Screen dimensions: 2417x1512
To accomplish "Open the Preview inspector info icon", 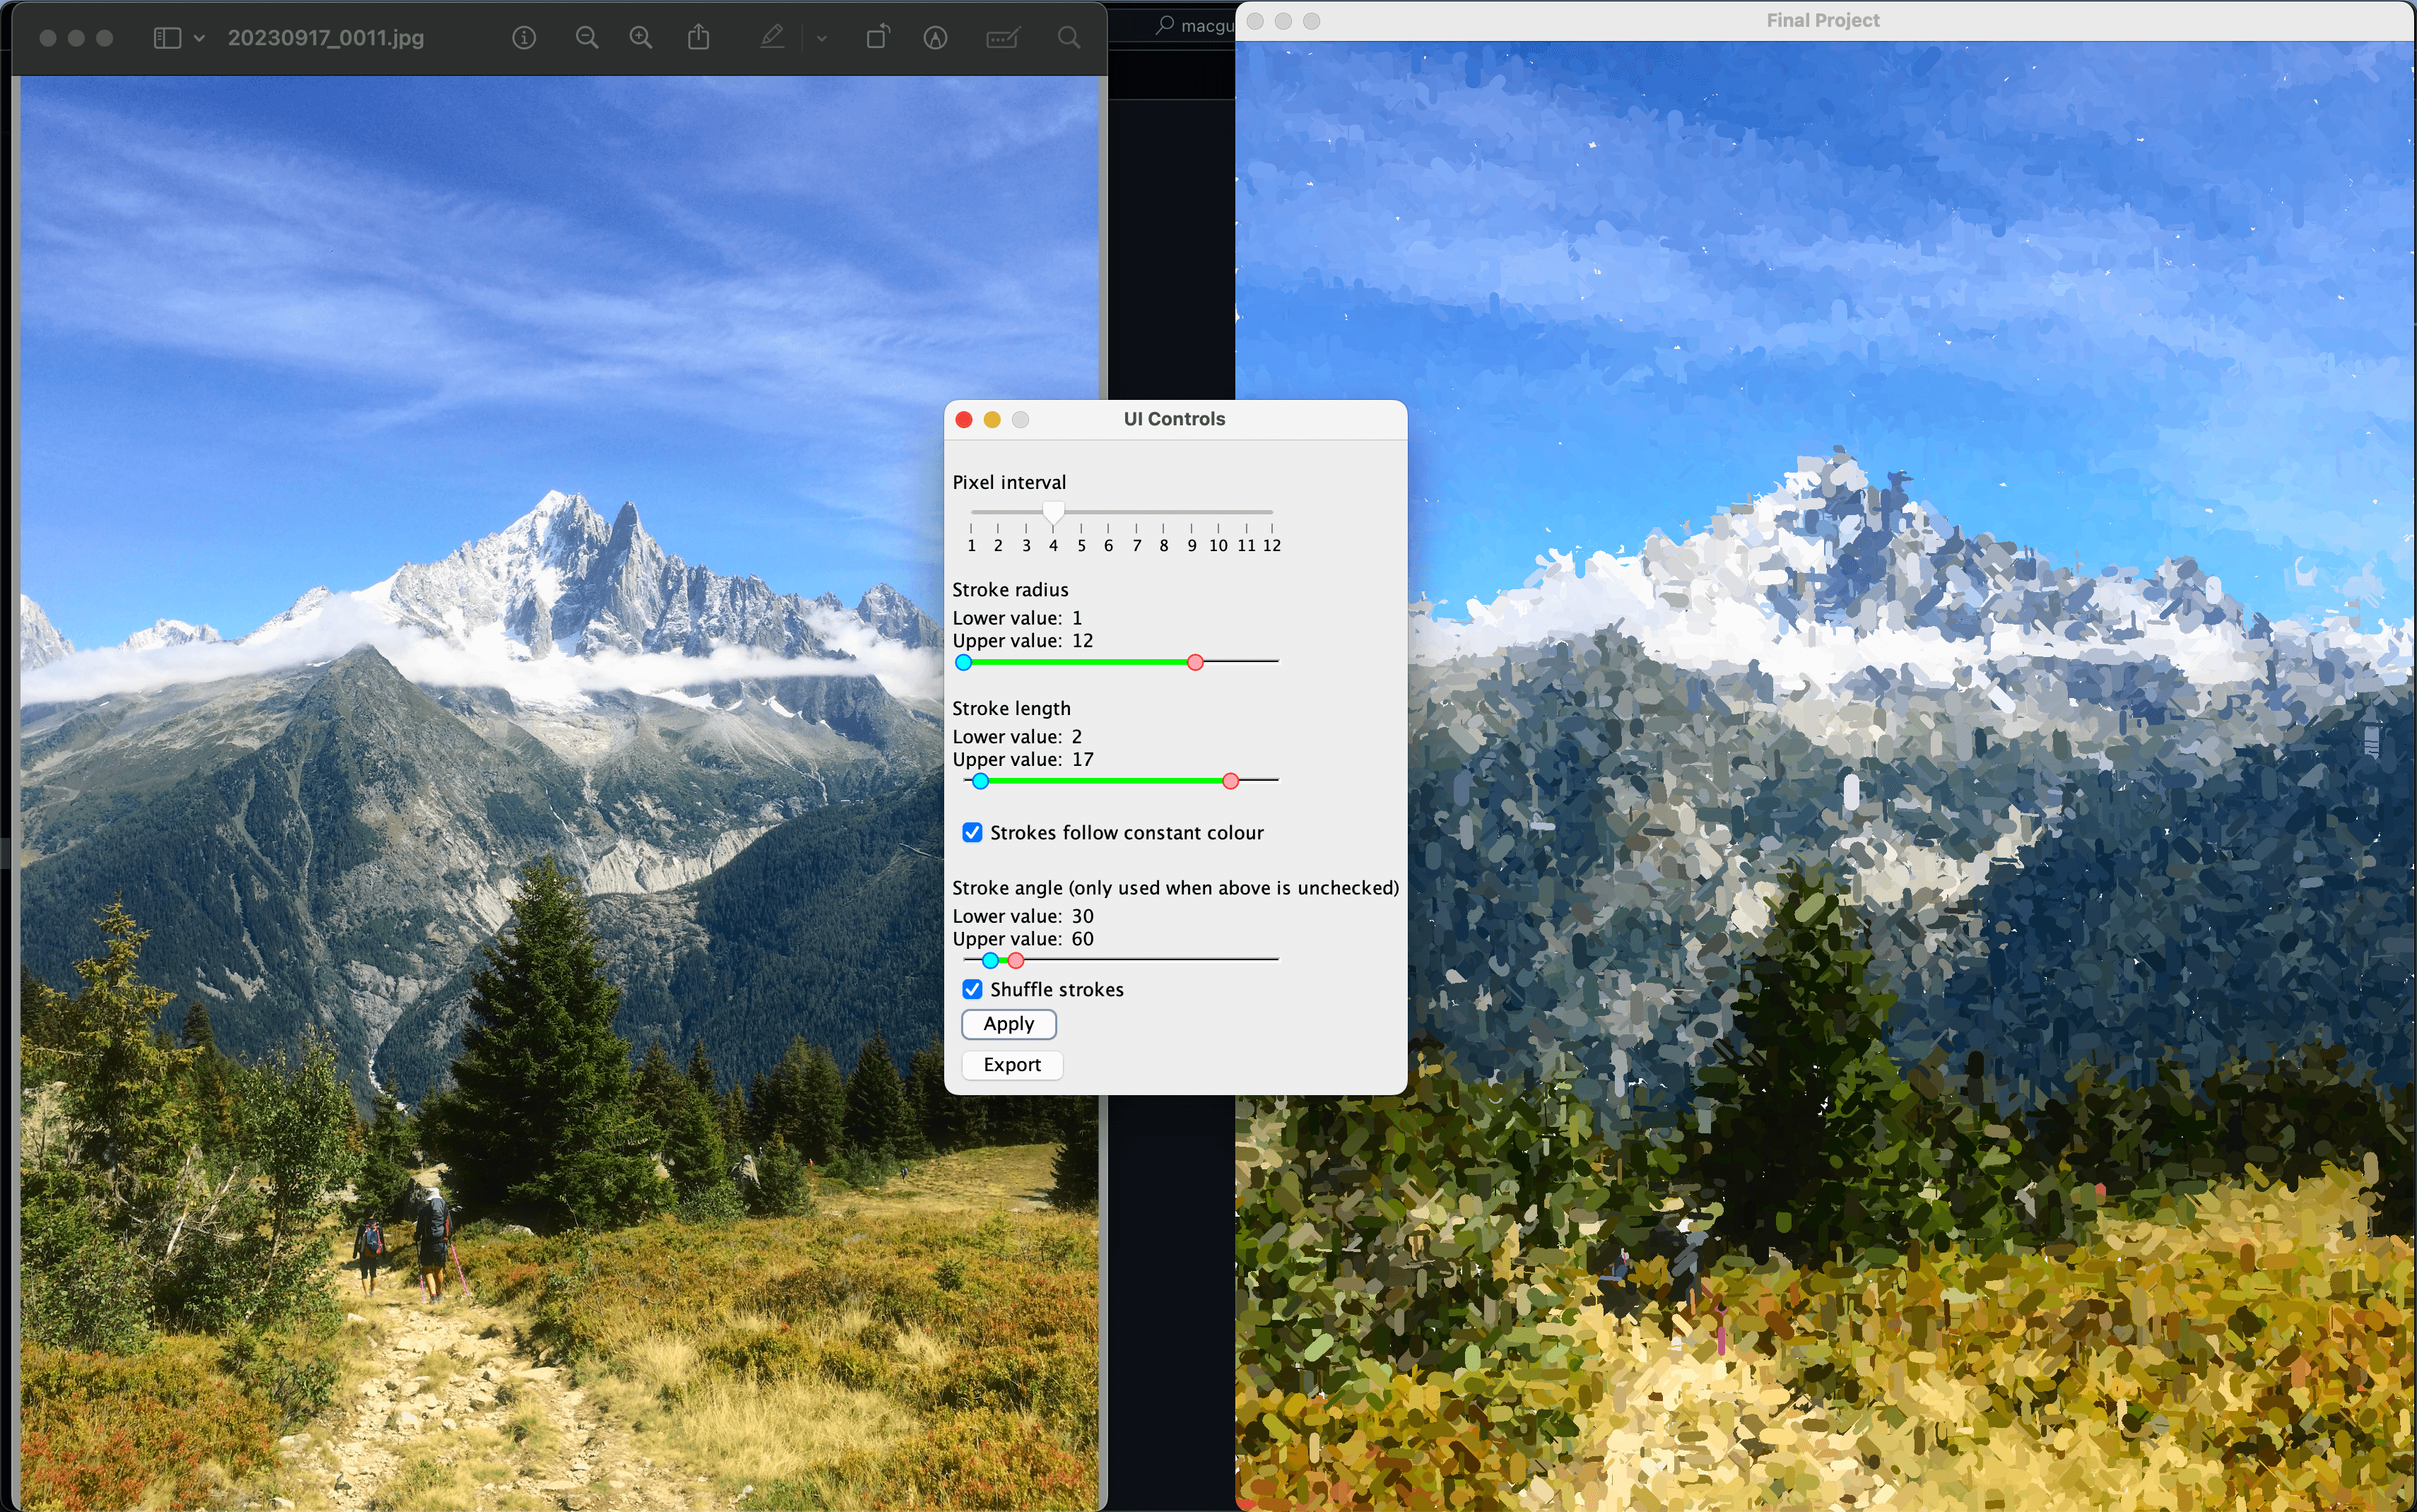I will (524, 38).
